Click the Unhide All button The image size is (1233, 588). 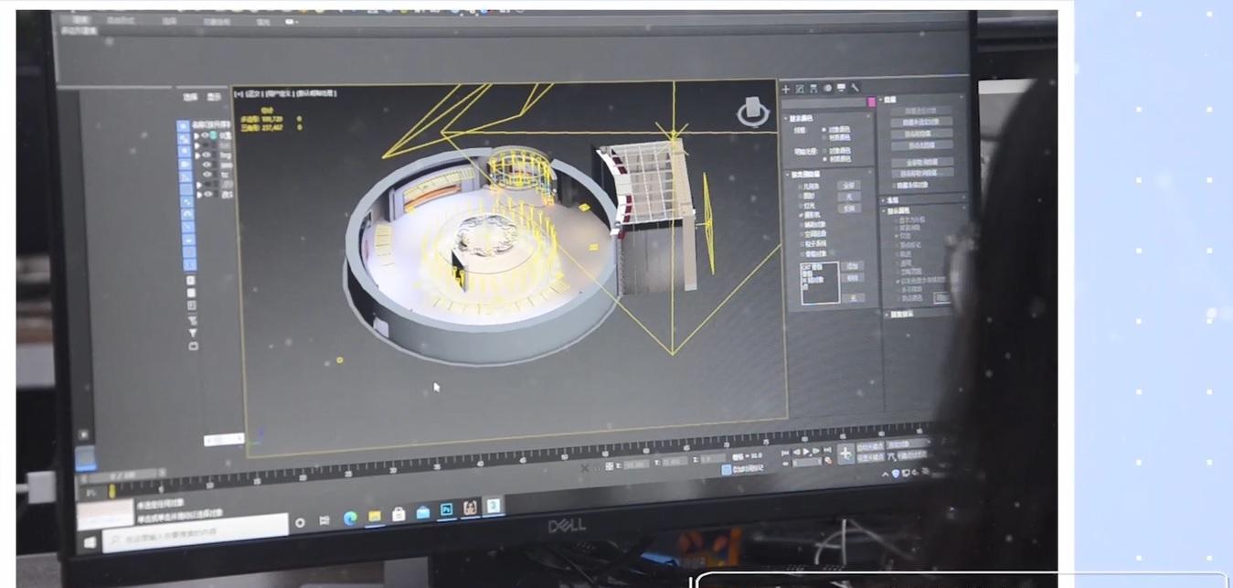[921, 162]
